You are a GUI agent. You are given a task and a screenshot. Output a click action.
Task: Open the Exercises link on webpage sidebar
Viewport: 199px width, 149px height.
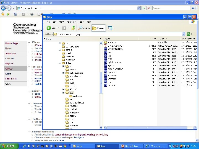click(x=11, y=79)
